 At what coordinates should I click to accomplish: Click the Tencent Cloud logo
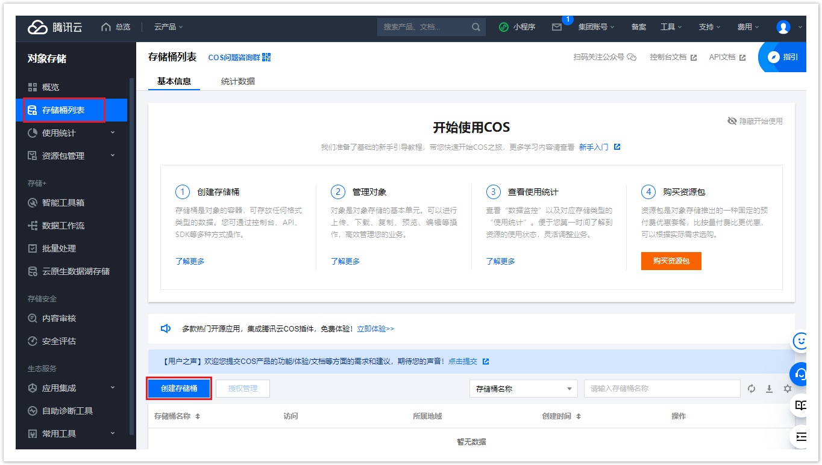coord(55,27)
